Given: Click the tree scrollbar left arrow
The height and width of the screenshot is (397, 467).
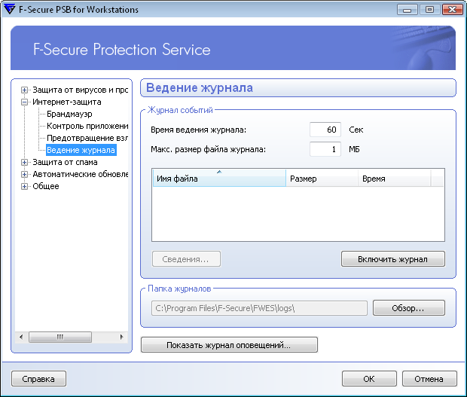Looking at the screenshot, I should pyautogui.click(x=21, y=337).
